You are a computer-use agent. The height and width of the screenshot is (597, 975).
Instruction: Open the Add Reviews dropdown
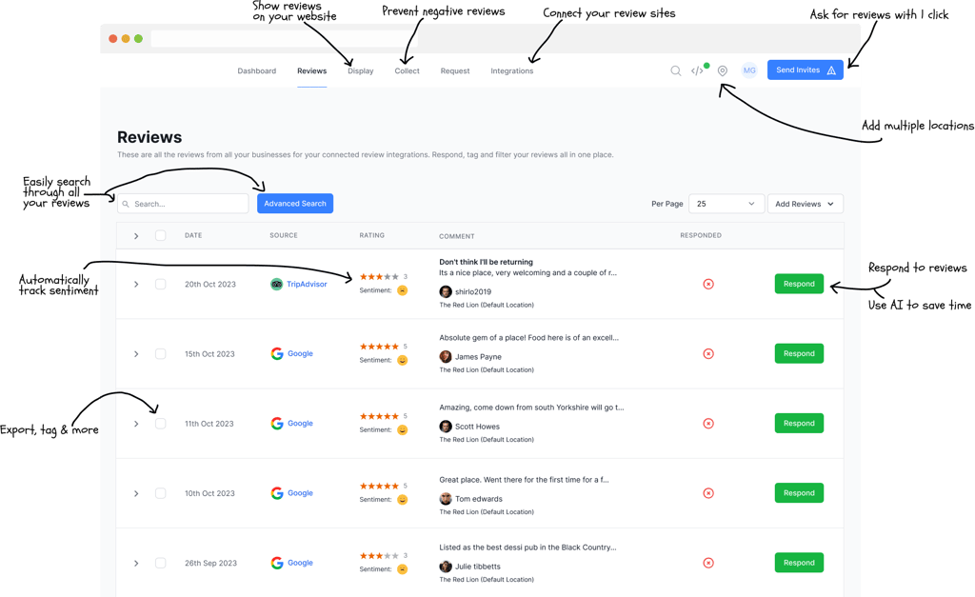click(x=806, y=204)
